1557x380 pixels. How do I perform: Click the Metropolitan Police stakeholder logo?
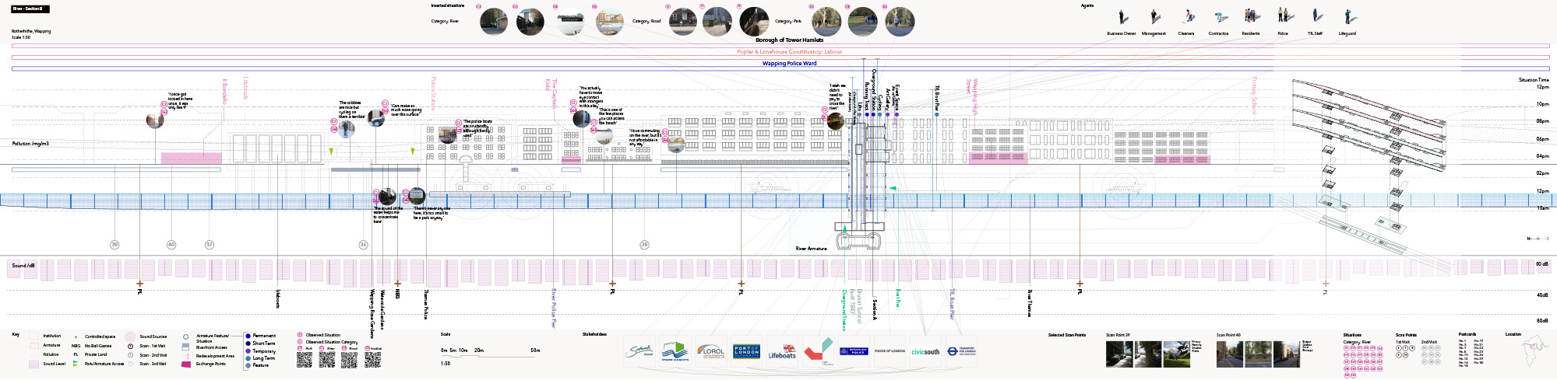point(854,351)
